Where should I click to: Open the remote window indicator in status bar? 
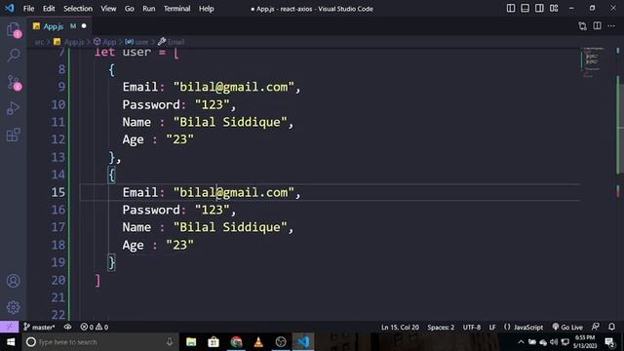9,328
